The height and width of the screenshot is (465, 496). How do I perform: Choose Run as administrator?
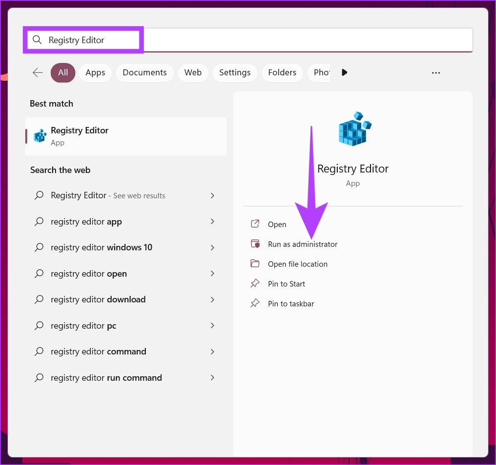click(x=303, y=244)
